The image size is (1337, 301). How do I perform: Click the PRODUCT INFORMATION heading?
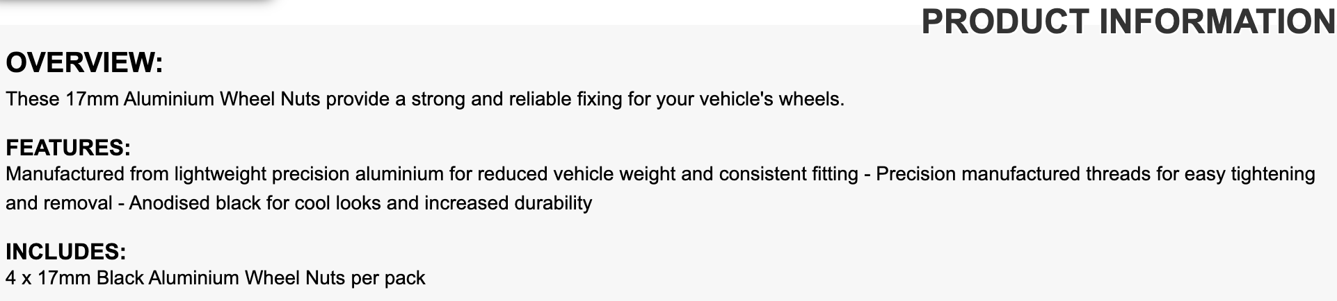coord(1128,21)
